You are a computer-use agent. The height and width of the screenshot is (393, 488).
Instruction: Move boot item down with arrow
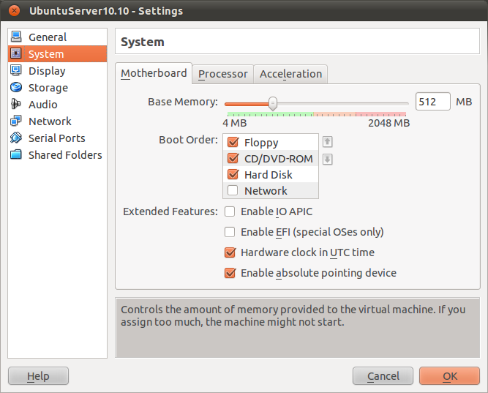click(x=328, y=159)
